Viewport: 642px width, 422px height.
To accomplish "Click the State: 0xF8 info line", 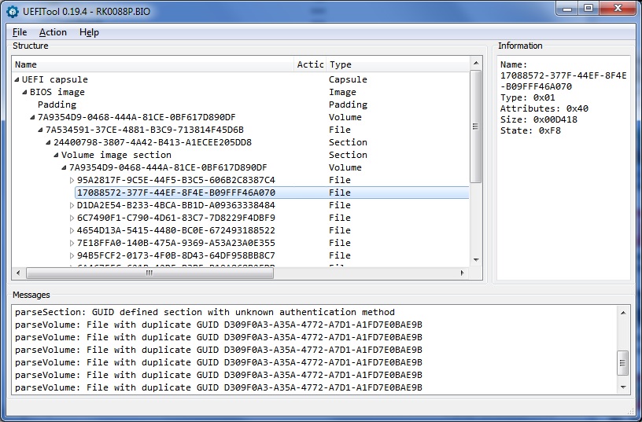I will [x=530, y=130].
